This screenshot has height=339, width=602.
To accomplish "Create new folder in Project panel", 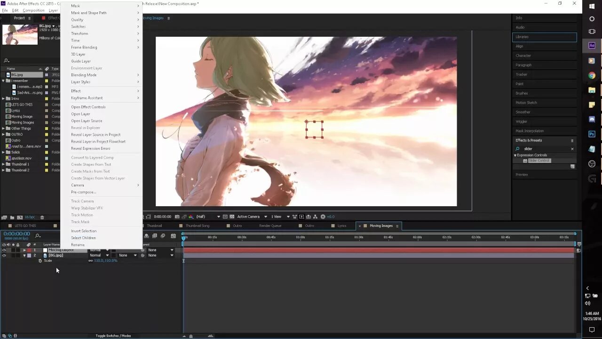I will tap(12, 218).
